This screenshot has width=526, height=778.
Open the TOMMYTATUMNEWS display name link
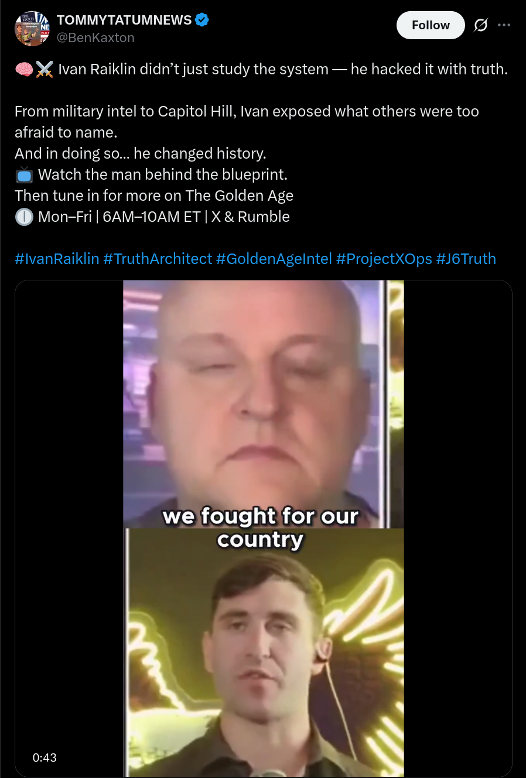(124, 20)
